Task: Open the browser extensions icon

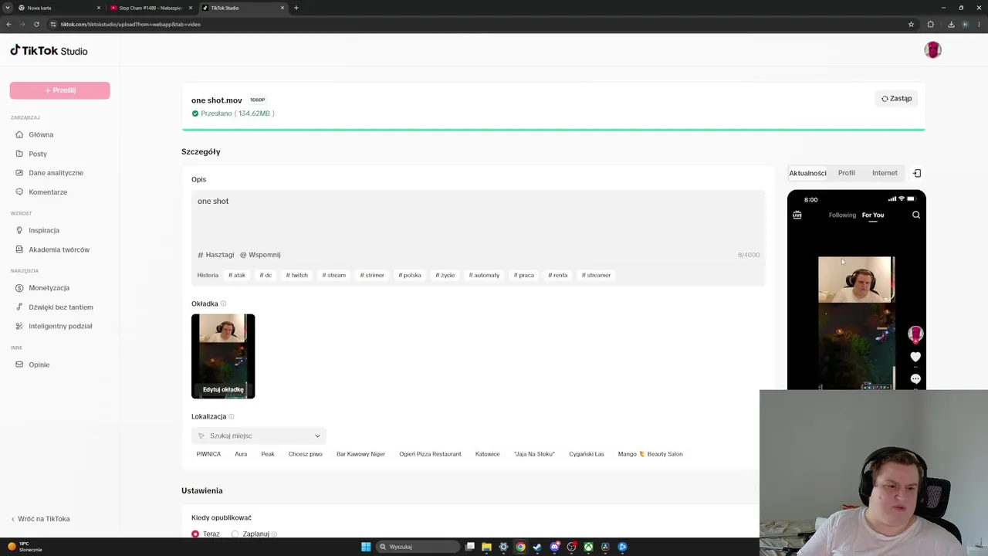Action: (x=931, y=24)
